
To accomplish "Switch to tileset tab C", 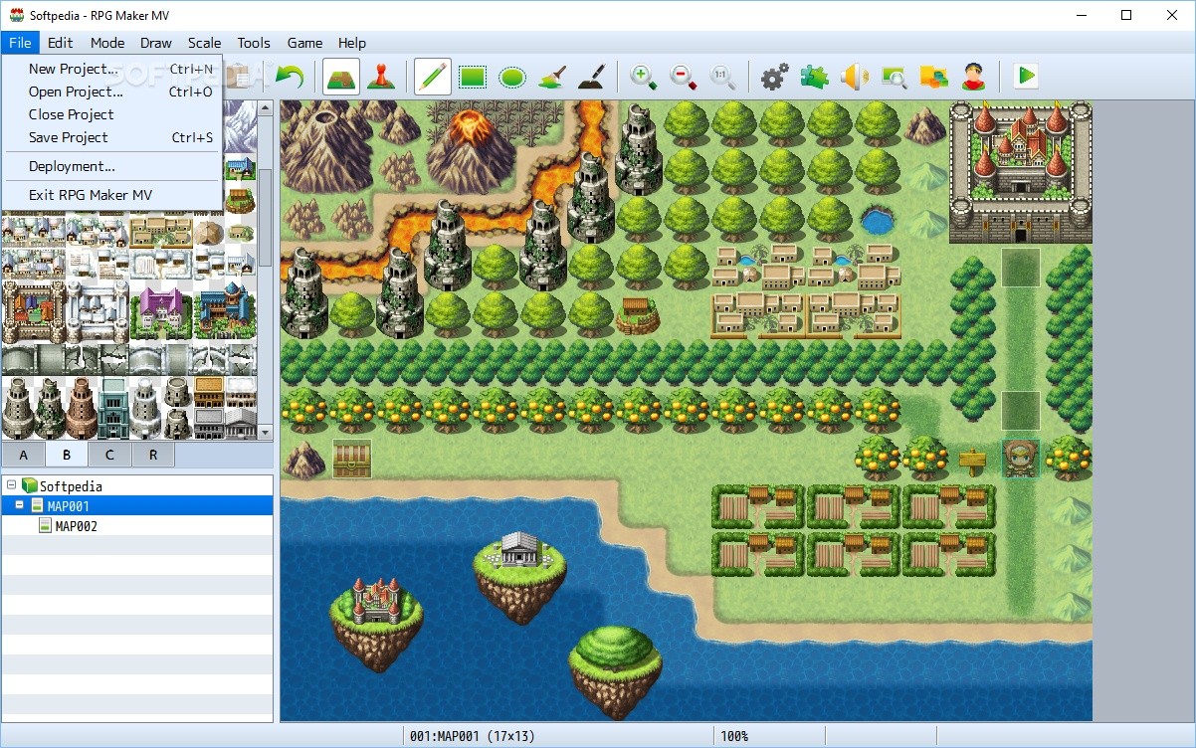I will [x=109, y=455].
